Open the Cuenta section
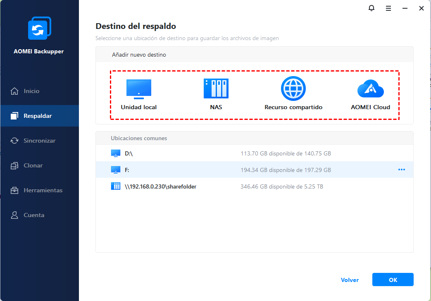Image resolution: width=431 pixels, height=301 pixels. click(34, 215)
